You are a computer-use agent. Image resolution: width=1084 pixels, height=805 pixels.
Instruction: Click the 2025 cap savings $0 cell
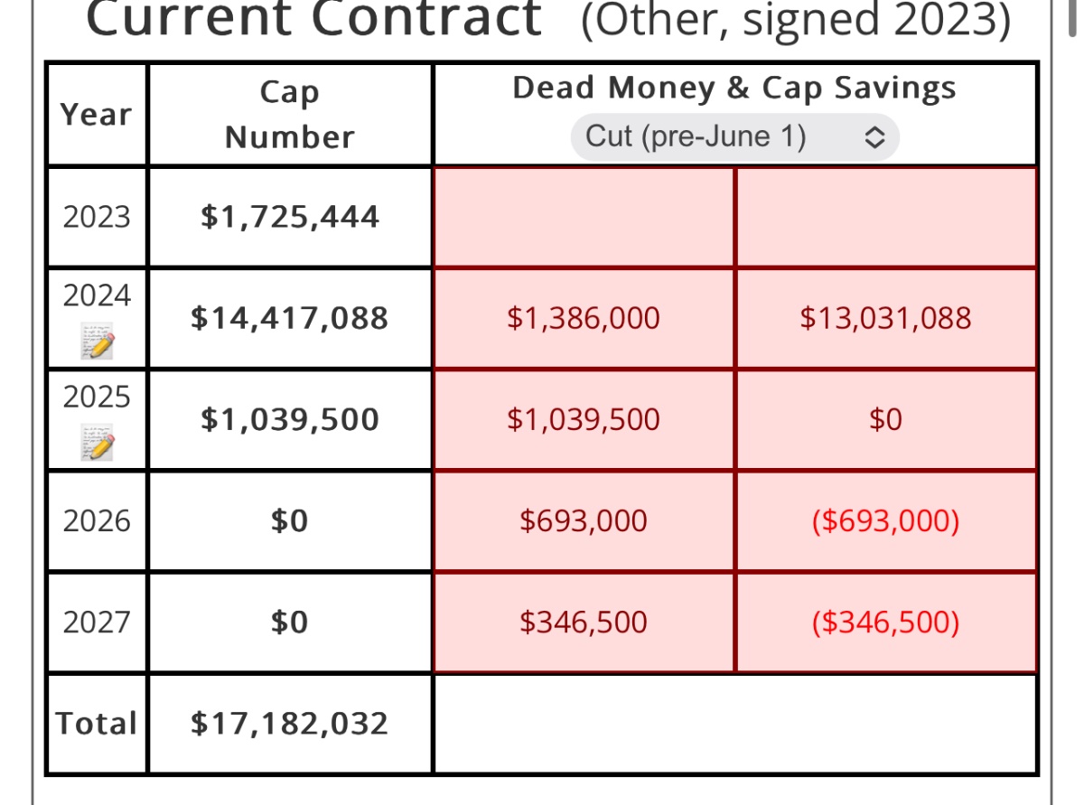[x=885, y=419]
